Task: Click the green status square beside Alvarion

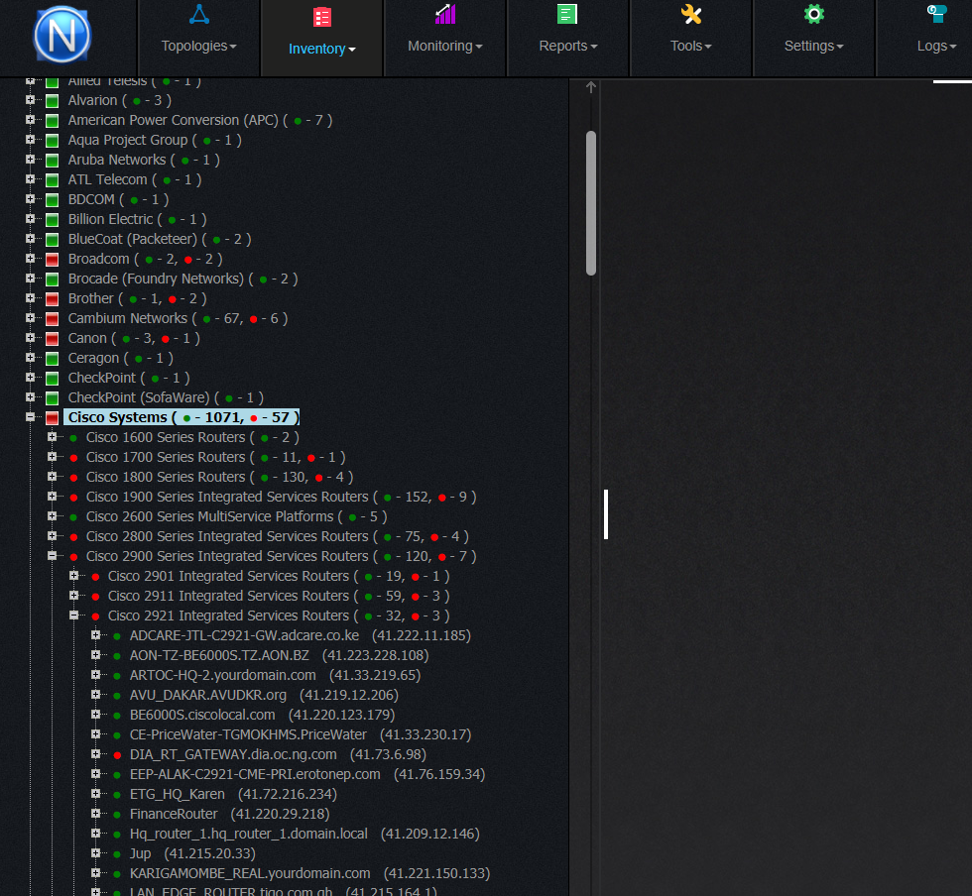Action: [x=52, y=100]
